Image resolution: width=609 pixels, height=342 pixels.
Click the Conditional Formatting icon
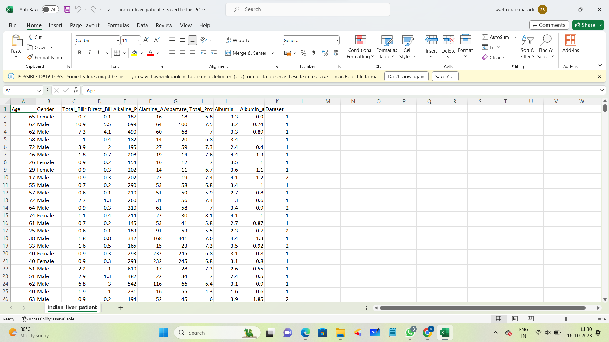tap(360, 40)
